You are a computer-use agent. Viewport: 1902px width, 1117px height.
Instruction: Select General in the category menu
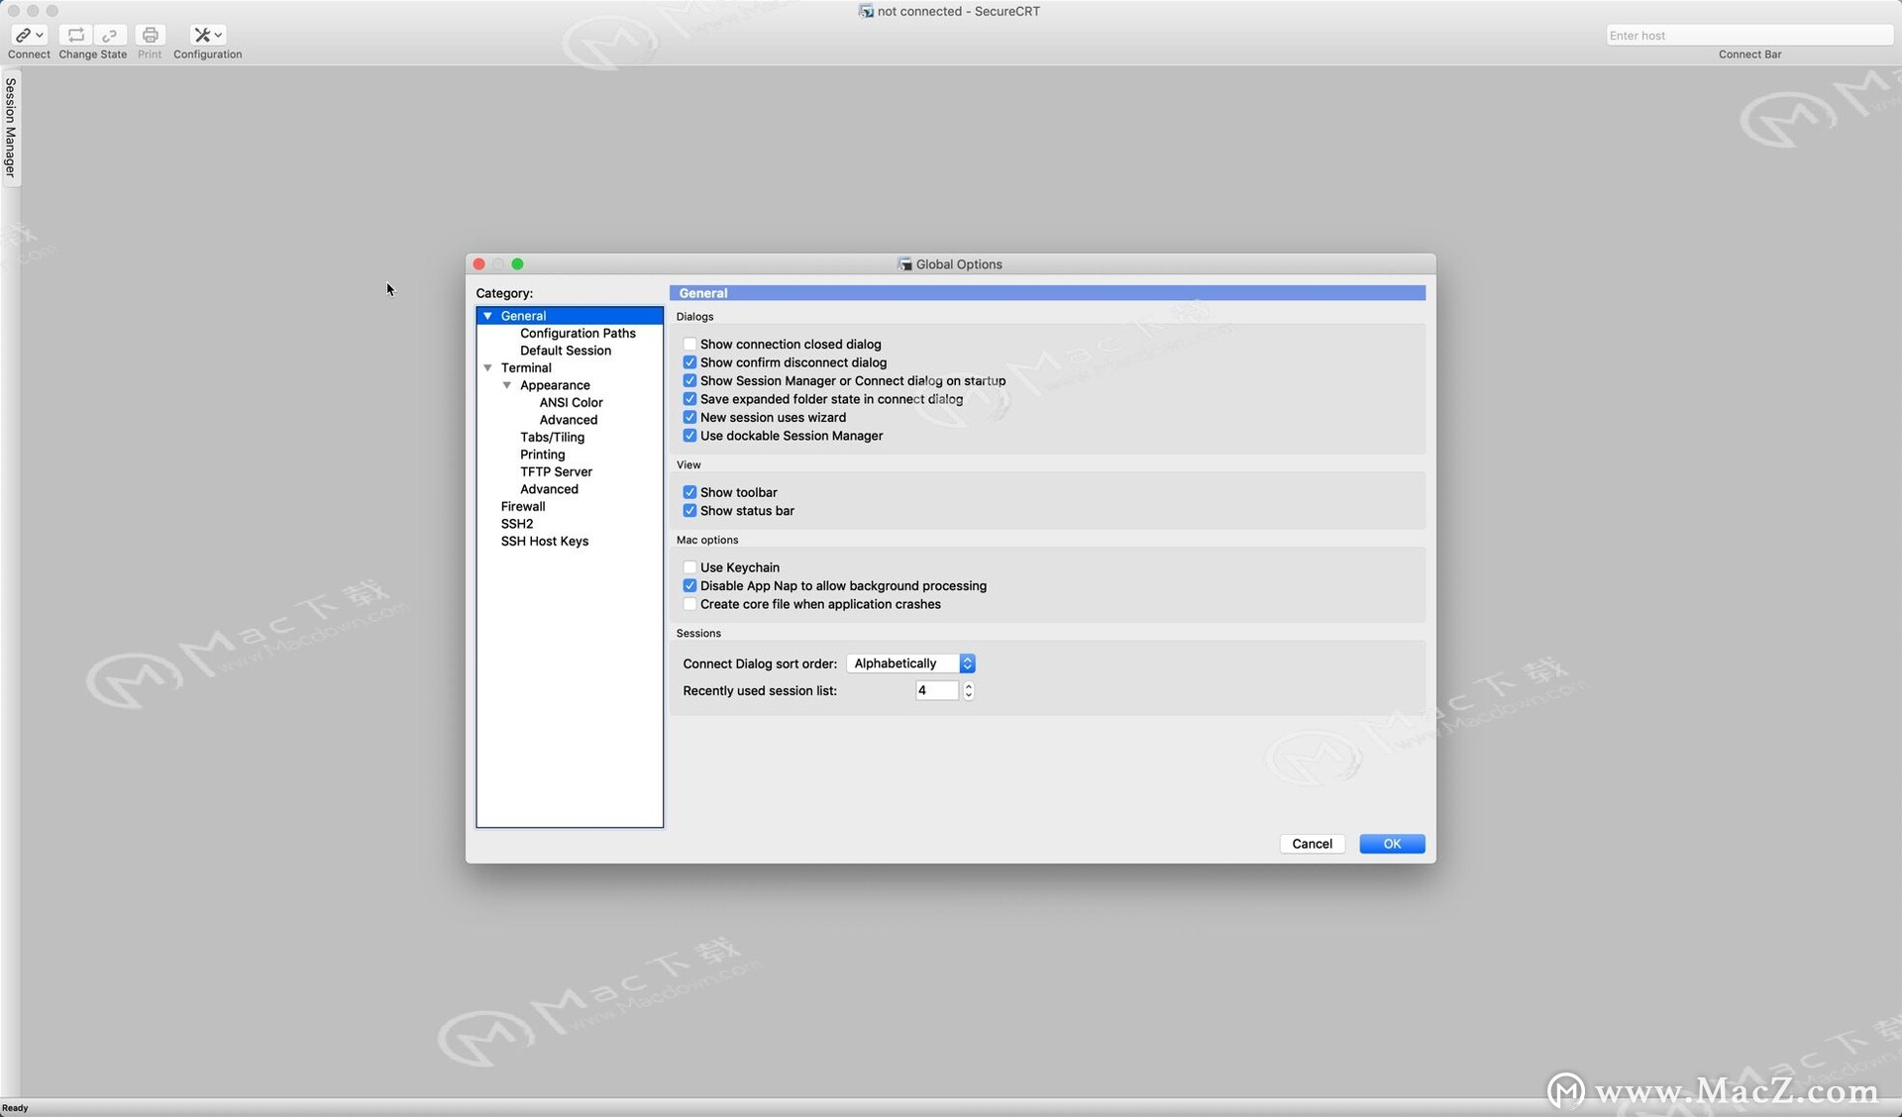[523, 315]
